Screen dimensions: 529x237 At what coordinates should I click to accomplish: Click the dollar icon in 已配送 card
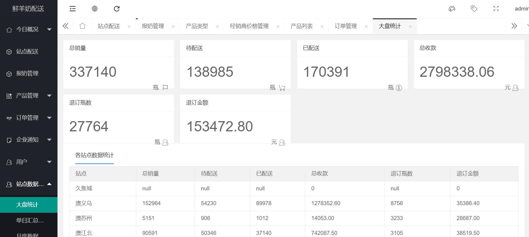point(399,88)
